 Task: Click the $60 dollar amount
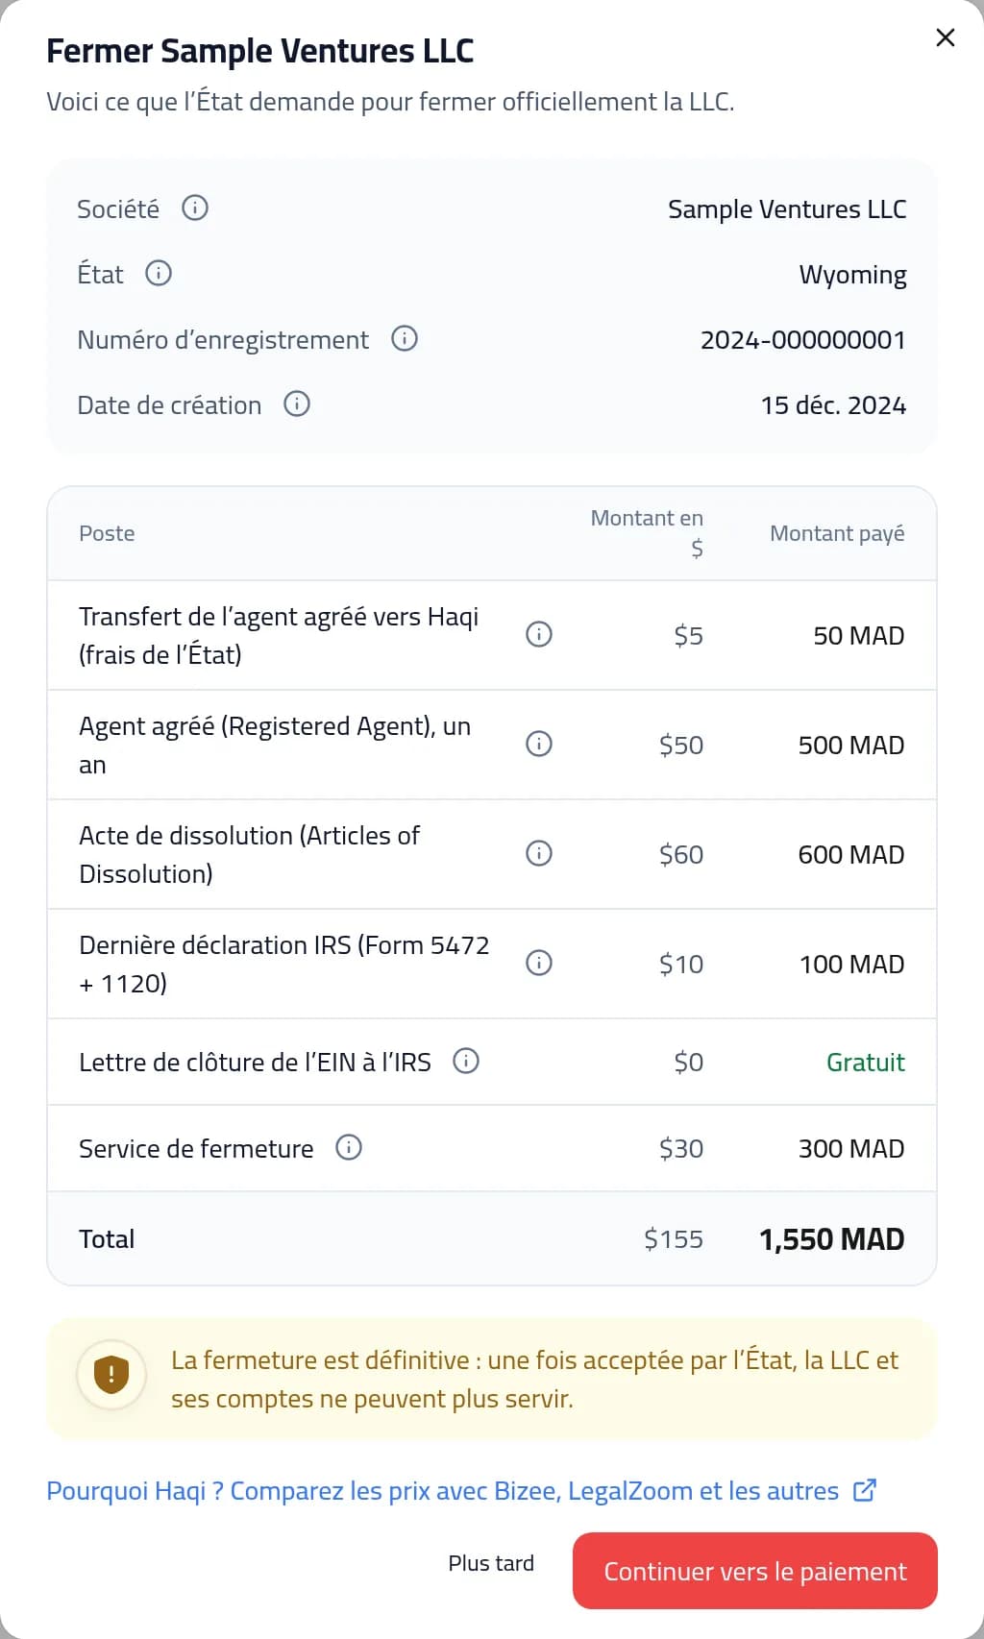681,854
